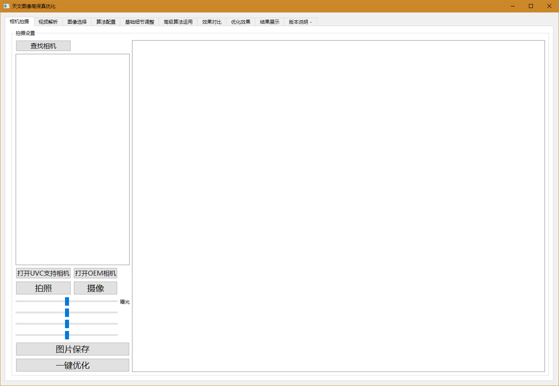Open the 基础细节调整 tab
Viewport: 559px width, 386px height.
(x=140, y=22)
